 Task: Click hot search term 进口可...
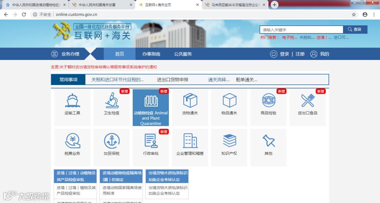coord(341,37)
